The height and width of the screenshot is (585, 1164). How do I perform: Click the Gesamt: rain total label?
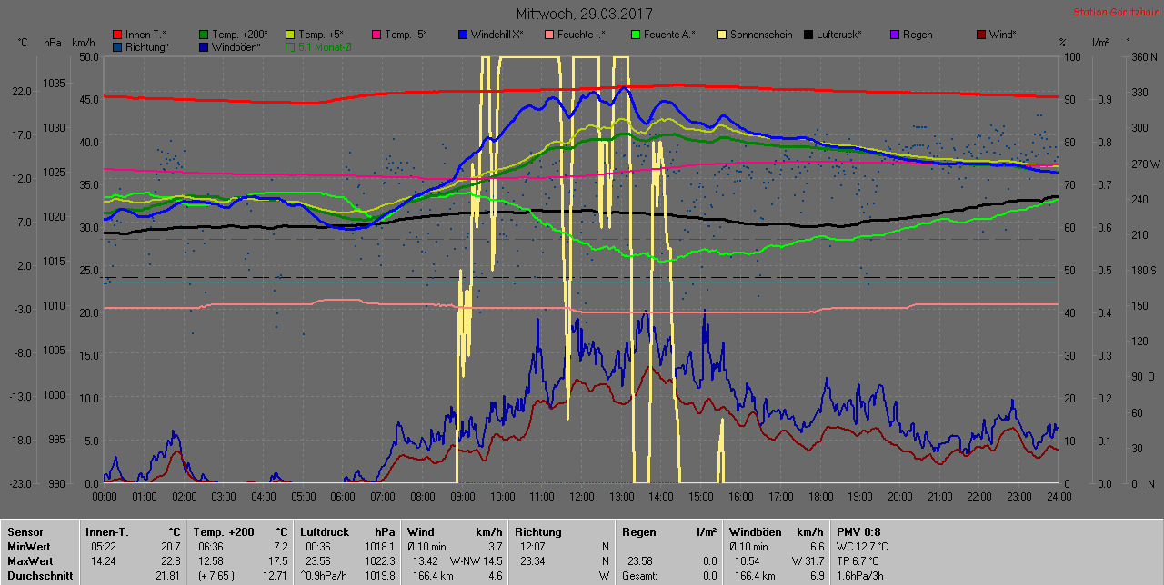pos(637,576)
